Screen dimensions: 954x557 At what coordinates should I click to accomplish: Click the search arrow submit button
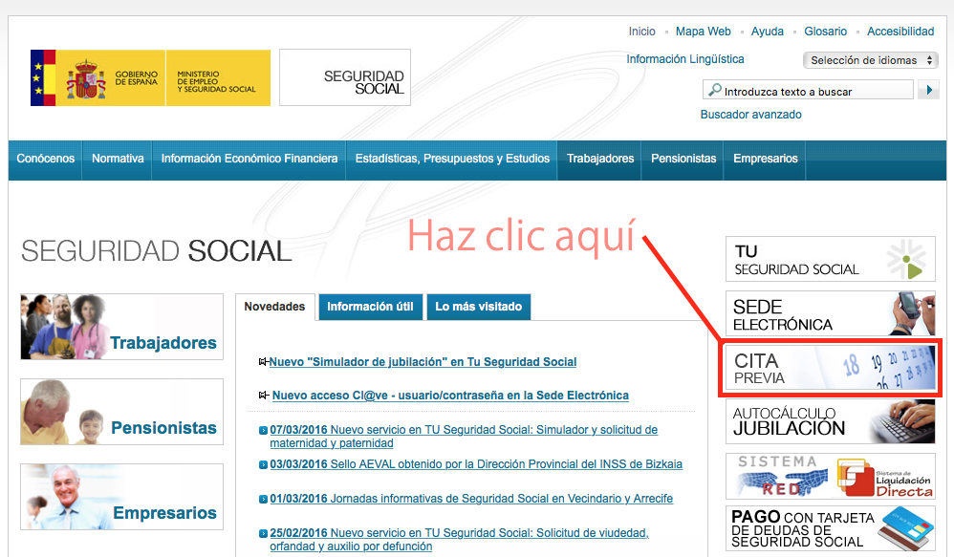pyautogui.click(x=928, y=90)
